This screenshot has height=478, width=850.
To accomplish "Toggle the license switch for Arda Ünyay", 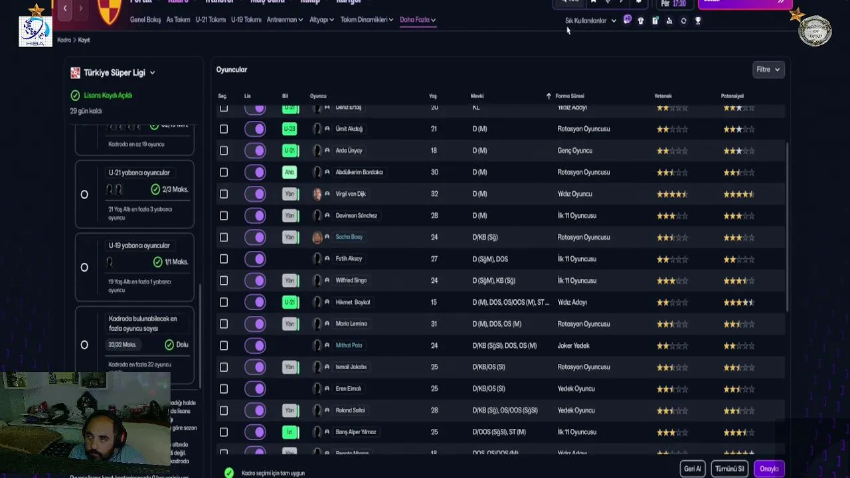I will point(255,151).
